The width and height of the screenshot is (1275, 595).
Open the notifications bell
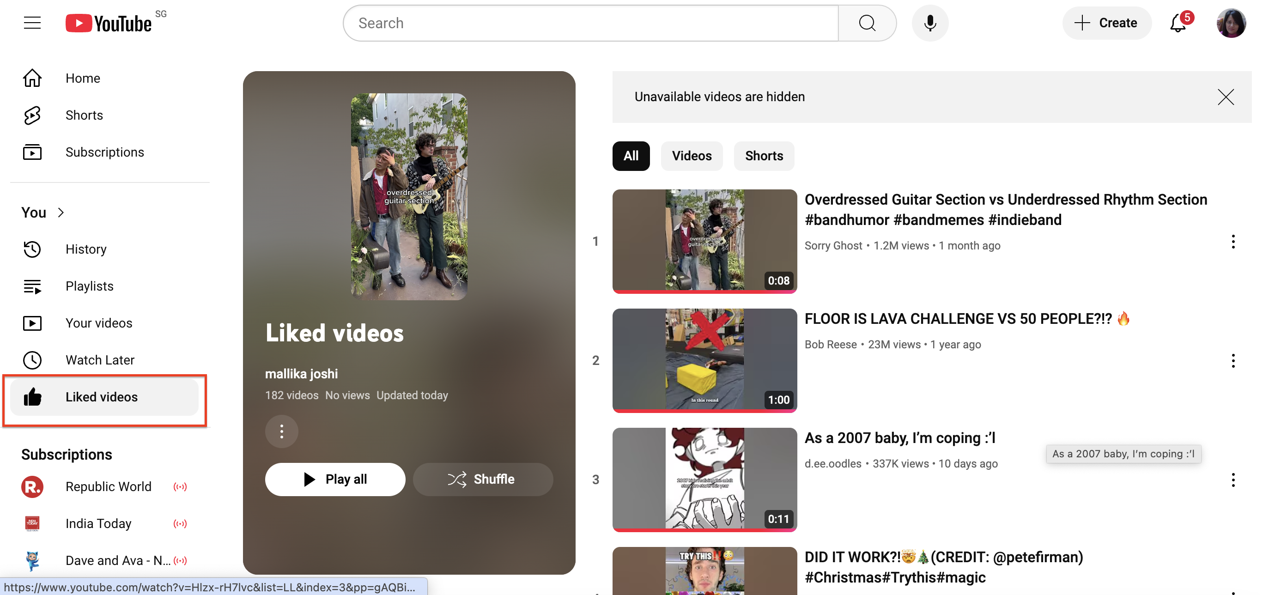click(1177, 23)
